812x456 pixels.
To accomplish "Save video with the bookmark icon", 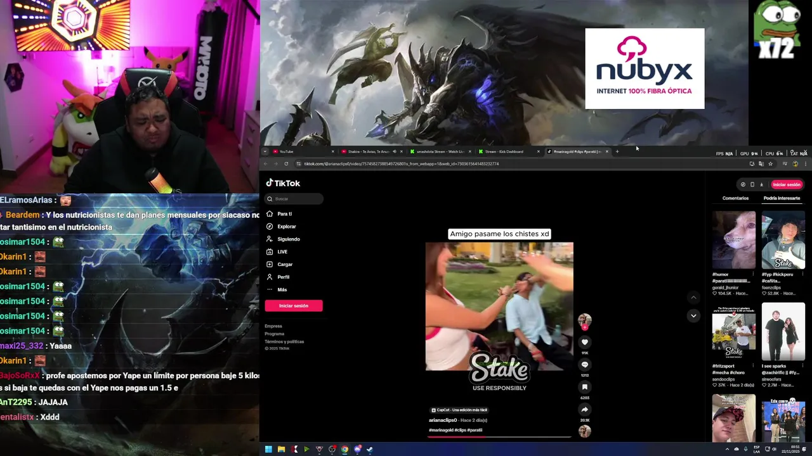I will coord(585,387).
